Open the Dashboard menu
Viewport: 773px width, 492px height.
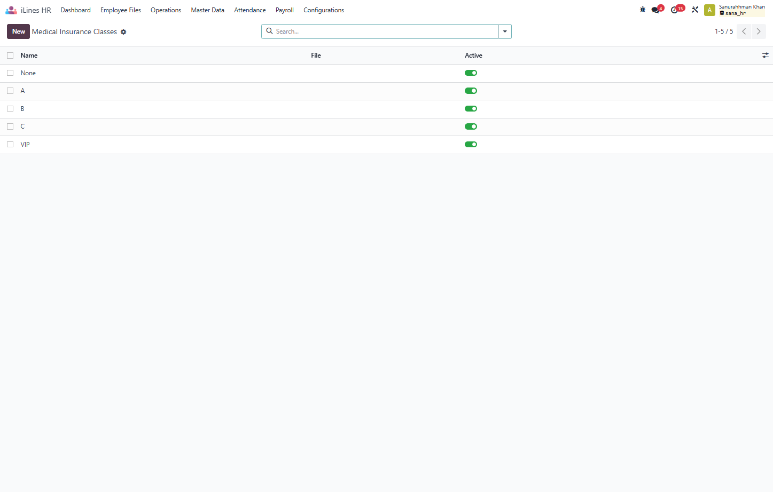(x=75, y=10)
